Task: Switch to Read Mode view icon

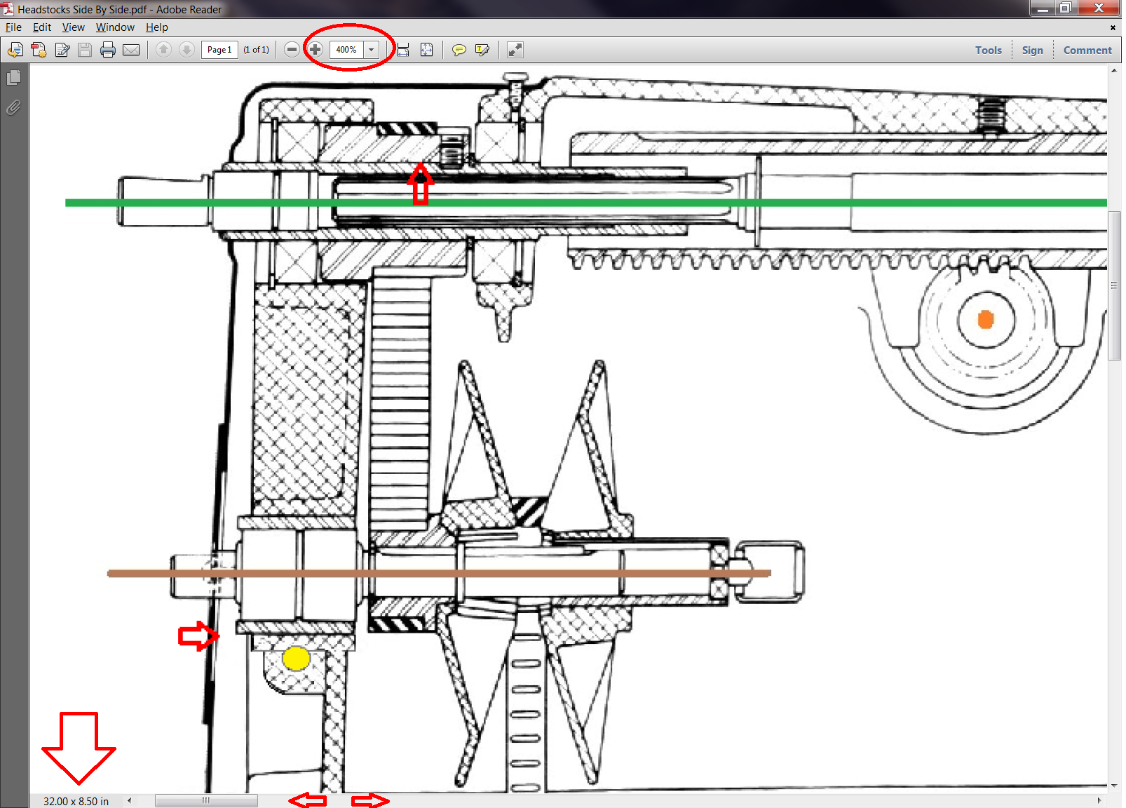Action: click(x=515, y=50)
